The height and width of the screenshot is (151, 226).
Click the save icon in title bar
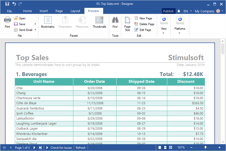click(7, 4)
